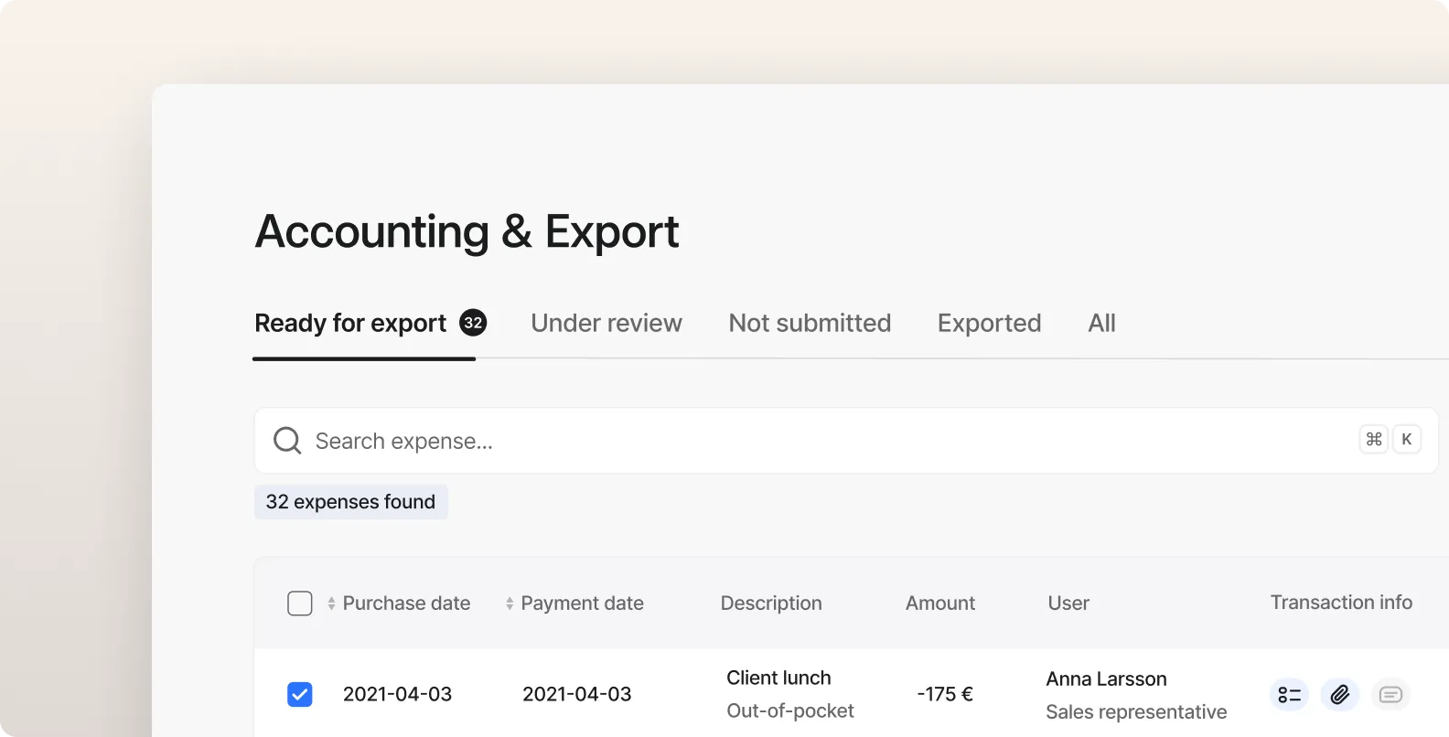Screen dimensions: 1449x737
Task: Click the command key shortcut badge
Action: click(x=1374, y=440)
